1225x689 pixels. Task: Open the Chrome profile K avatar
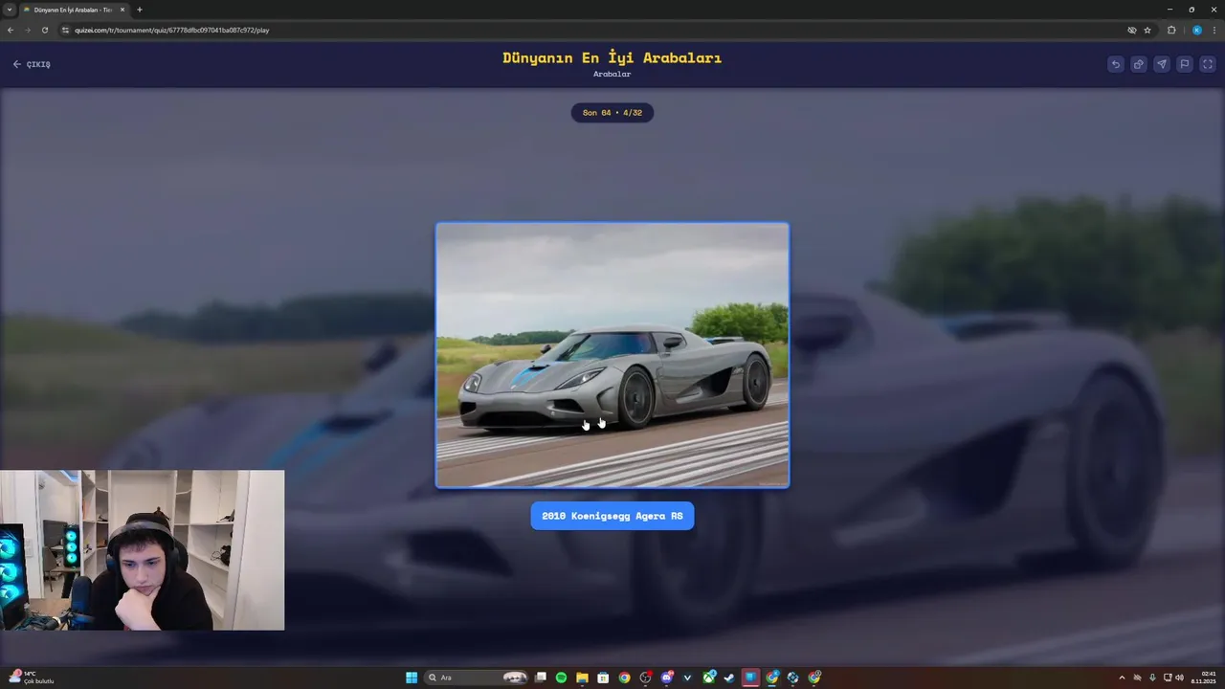(x=1196, y=30)
